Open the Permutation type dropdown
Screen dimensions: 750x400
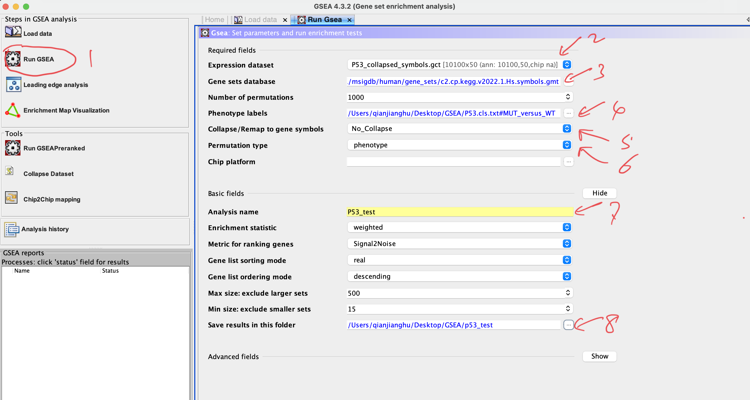click(566, 145)
